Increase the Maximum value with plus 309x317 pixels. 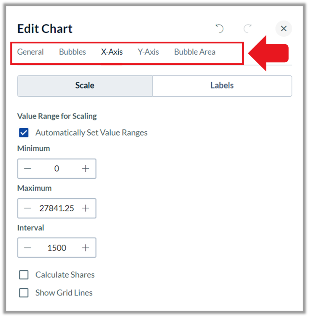point(86,208)
